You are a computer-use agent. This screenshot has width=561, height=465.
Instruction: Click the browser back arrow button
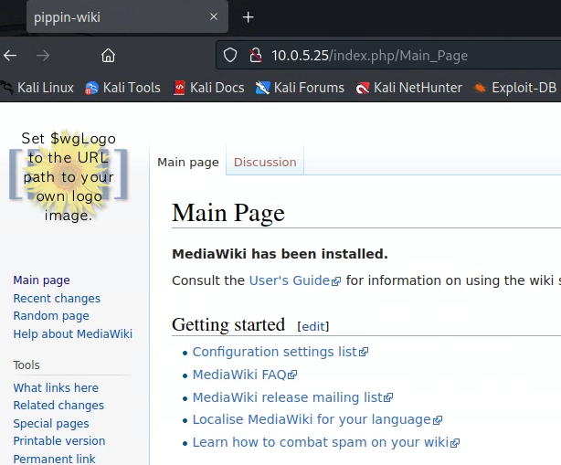[x=10, y=55]
